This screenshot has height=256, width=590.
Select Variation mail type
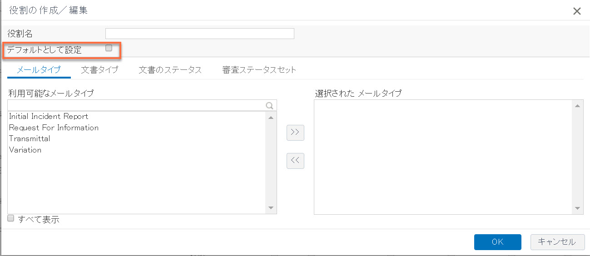[136, 150]
